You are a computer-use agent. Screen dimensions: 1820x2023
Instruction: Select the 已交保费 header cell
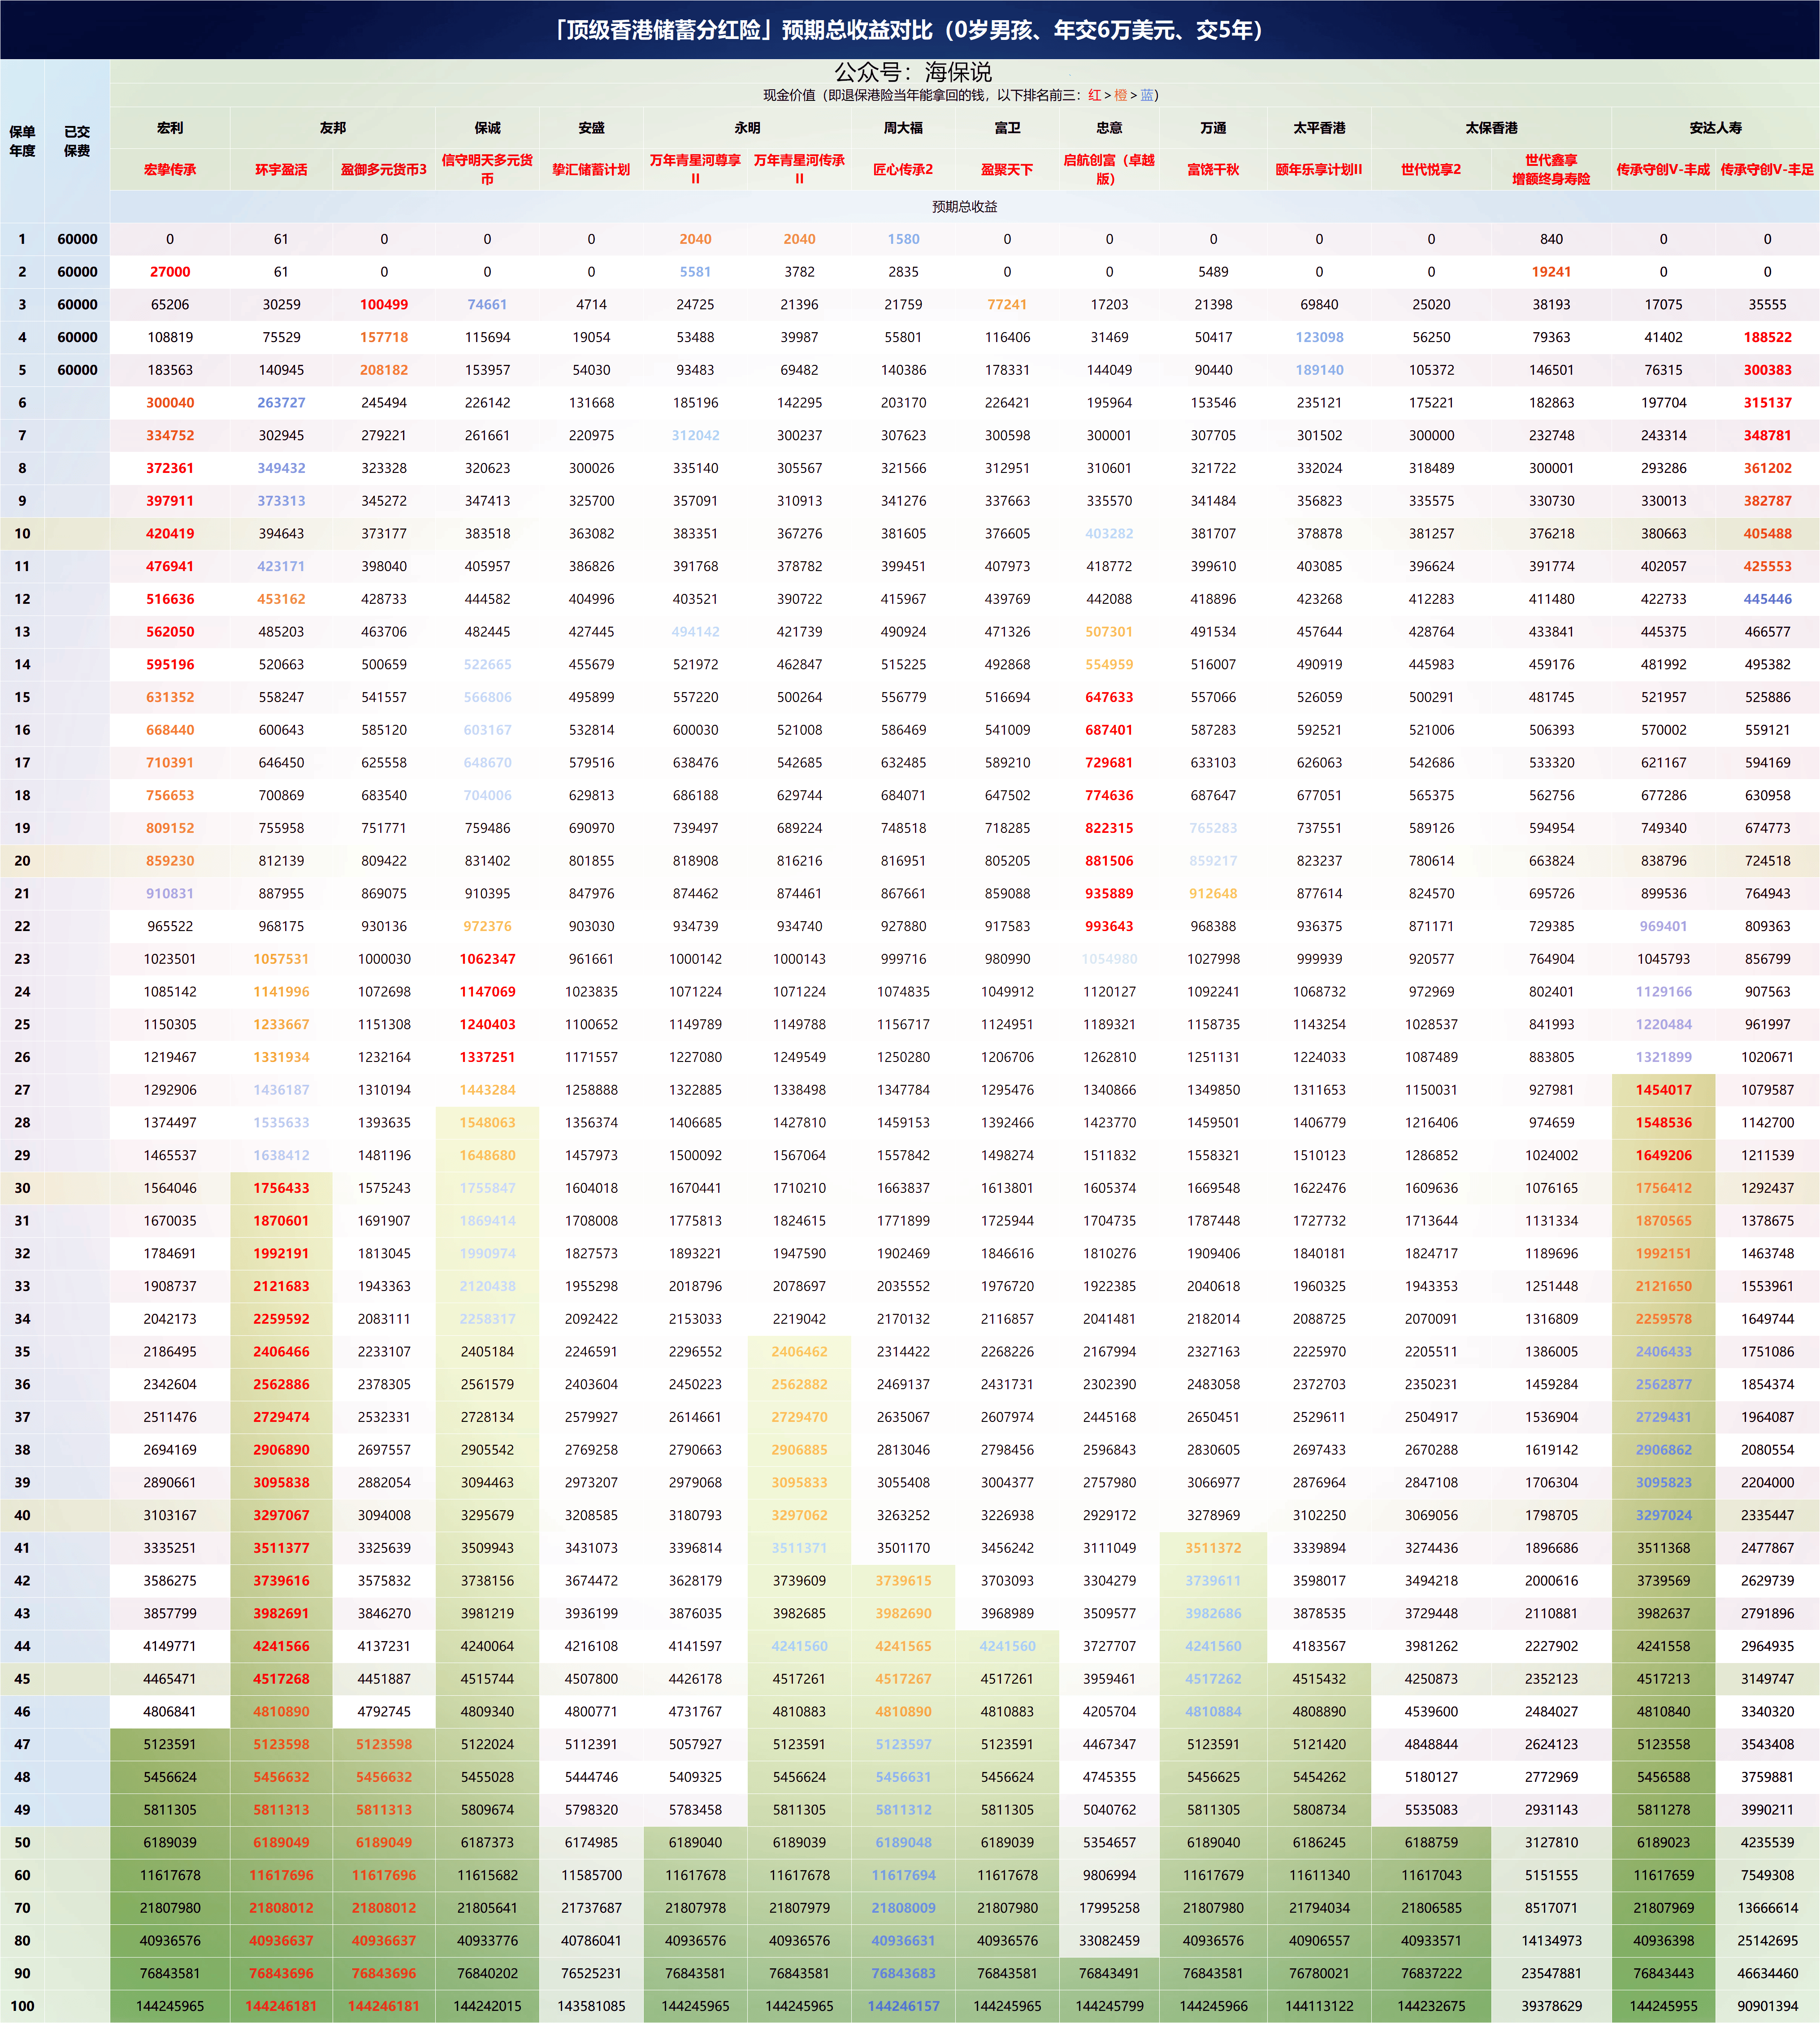point(77,141)
